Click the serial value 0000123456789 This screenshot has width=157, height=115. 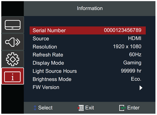point(122,30)
